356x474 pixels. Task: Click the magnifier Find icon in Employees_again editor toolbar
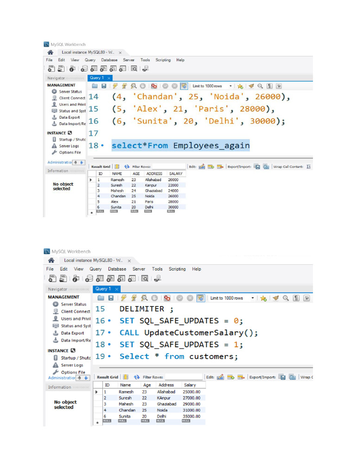click(261, 86)
